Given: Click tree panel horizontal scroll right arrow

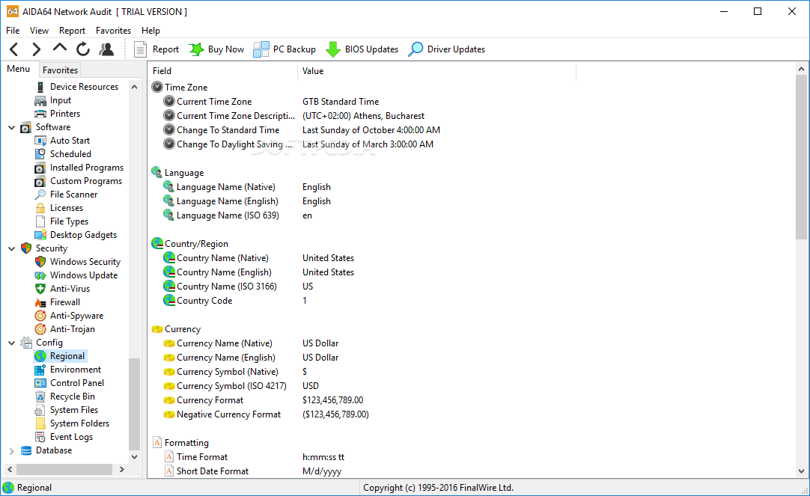Looking at the screenshot, I should point(122,469).
